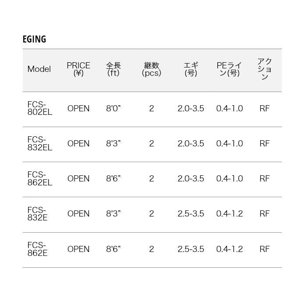The image size is (298, 298).
Task: Click OPEN price in the FCS-832EL row
Action: 78,144
